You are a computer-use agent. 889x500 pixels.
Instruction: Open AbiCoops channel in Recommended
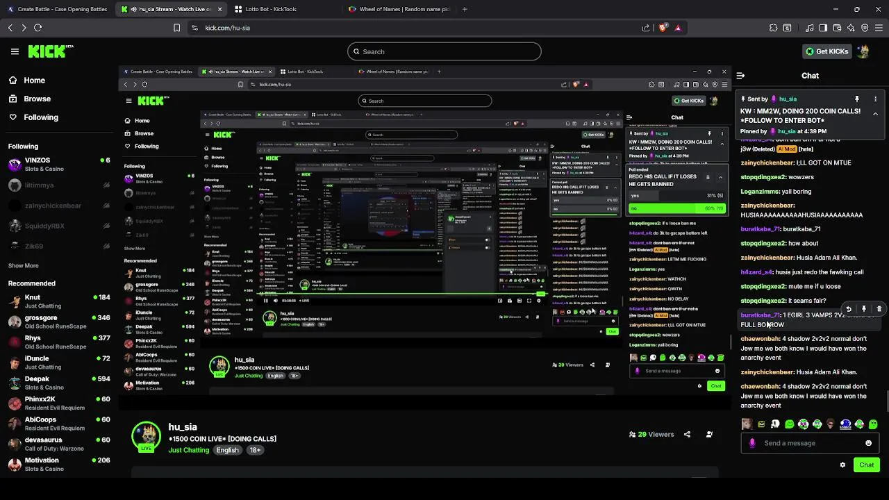pyautogui.click(x=59, y=424)
